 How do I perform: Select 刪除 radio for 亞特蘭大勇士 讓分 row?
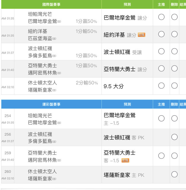(174, 69)
